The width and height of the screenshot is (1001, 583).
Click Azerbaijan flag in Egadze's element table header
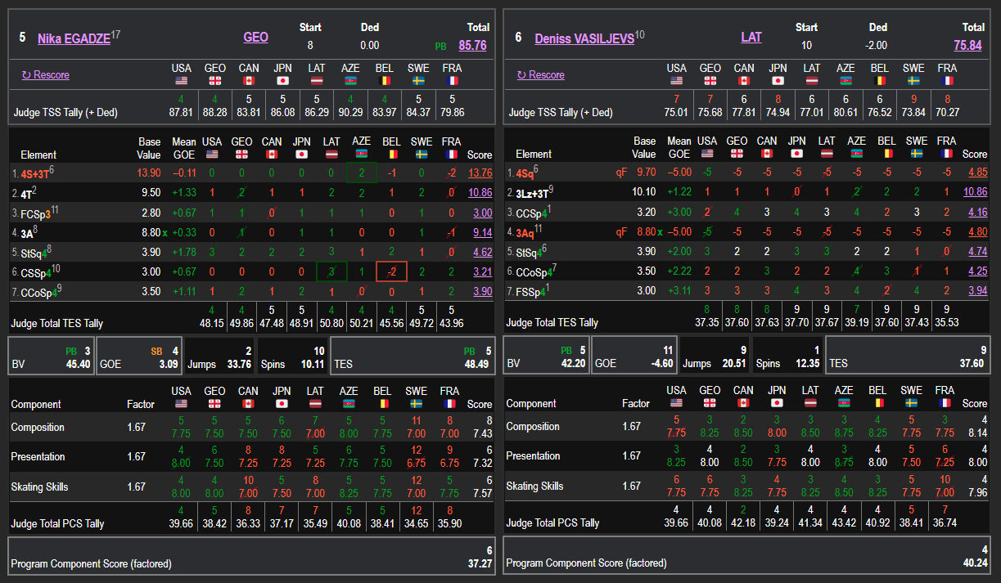pos(361,155)
